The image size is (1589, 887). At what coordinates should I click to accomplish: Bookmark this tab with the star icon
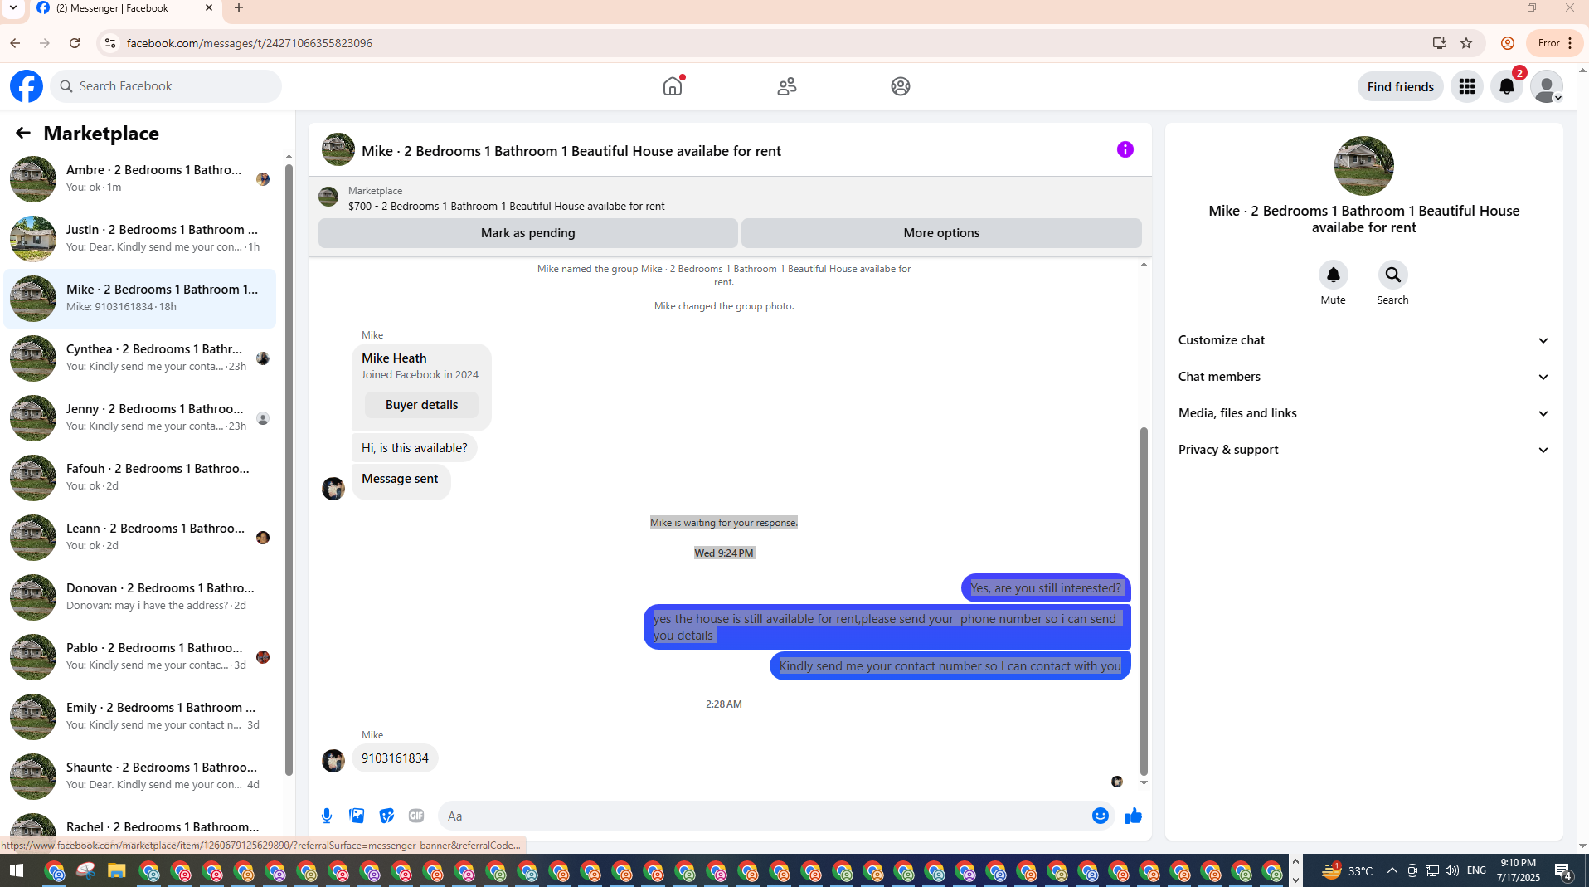coord(1466,43)
